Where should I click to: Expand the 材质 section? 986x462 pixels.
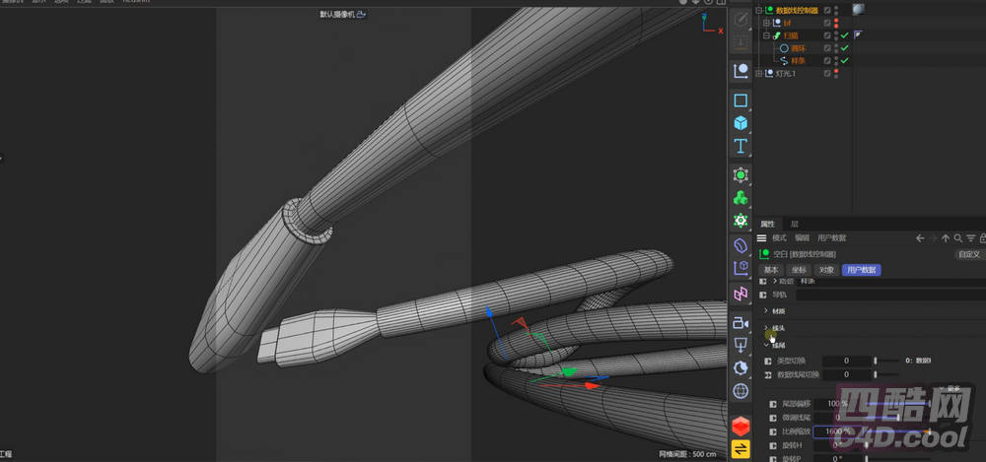click(767, 310)
